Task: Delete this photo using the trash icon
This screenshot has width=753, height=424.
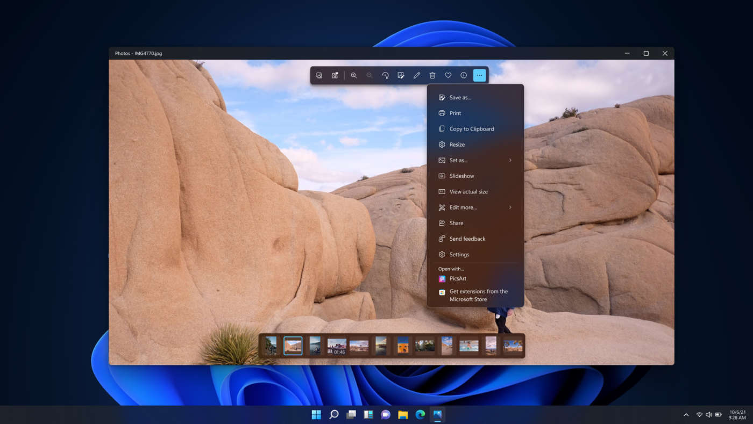Action: pos(432,75)
